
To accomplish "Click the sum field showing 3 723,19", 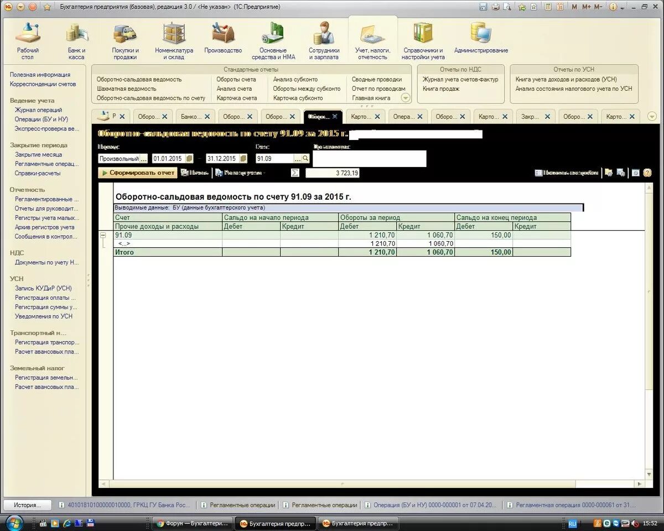I will point(332,173).
